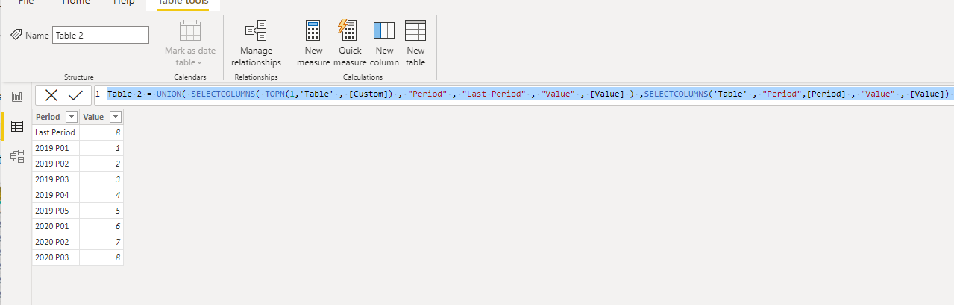
Task: Select the 2019 P01 cell
Action: coord(56,148)
